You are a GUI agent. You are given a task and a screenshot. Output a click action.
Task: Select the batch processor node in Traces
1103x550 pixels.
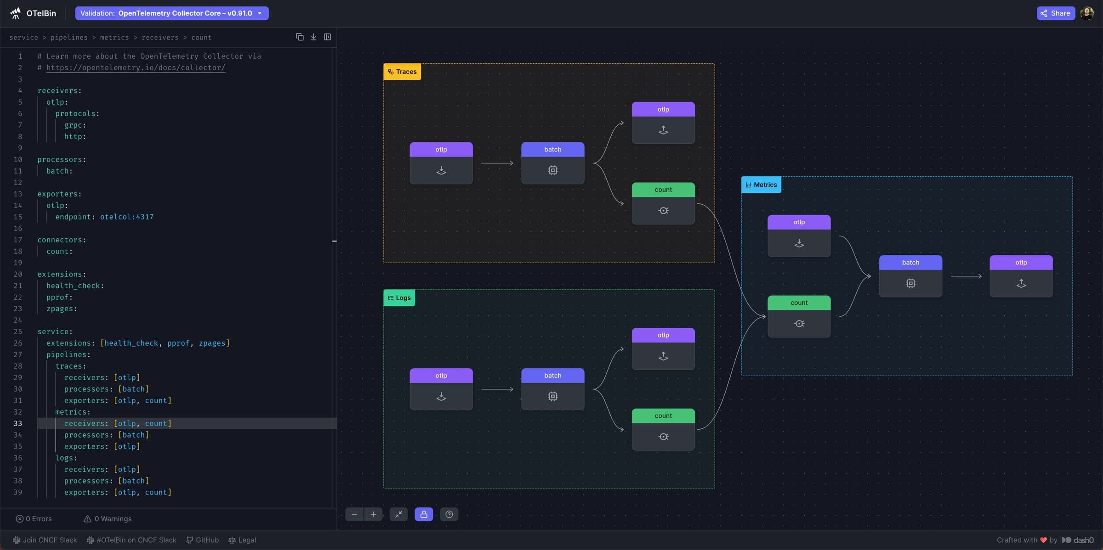[x=553, y=163]
